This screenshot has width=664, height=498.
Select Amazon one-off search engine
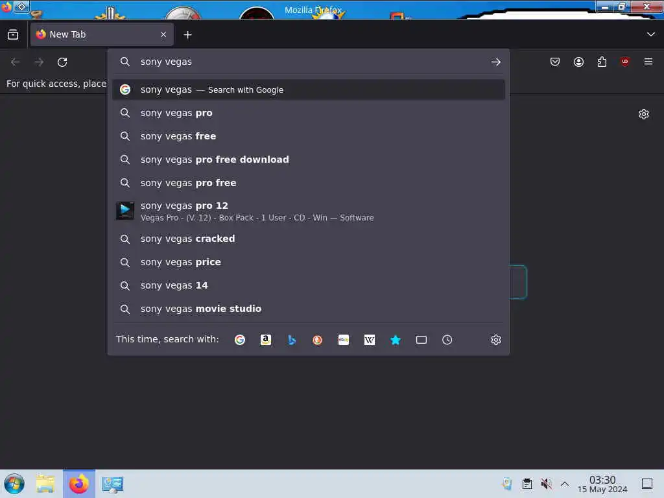coord(265,340)
